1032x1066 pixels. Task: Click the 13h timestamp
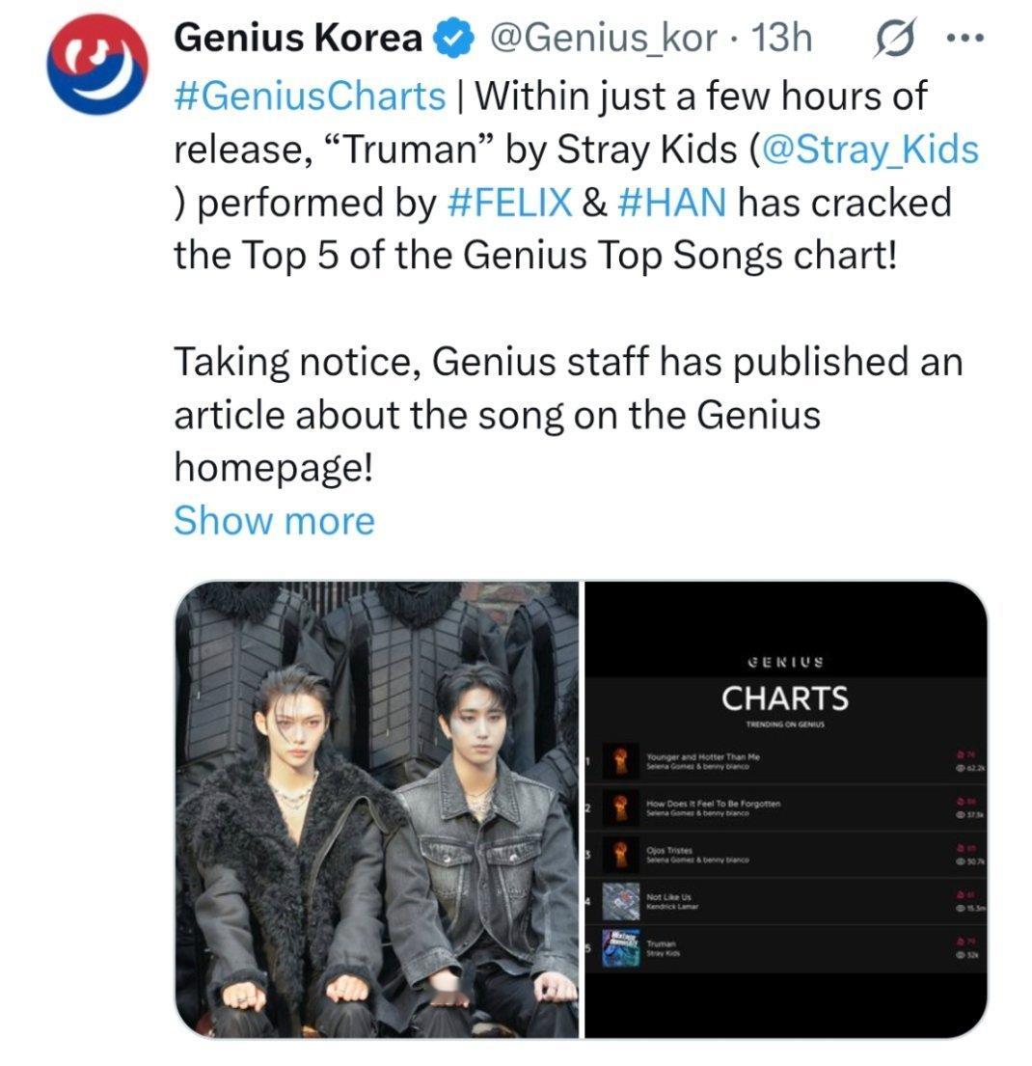click(782, 38)
